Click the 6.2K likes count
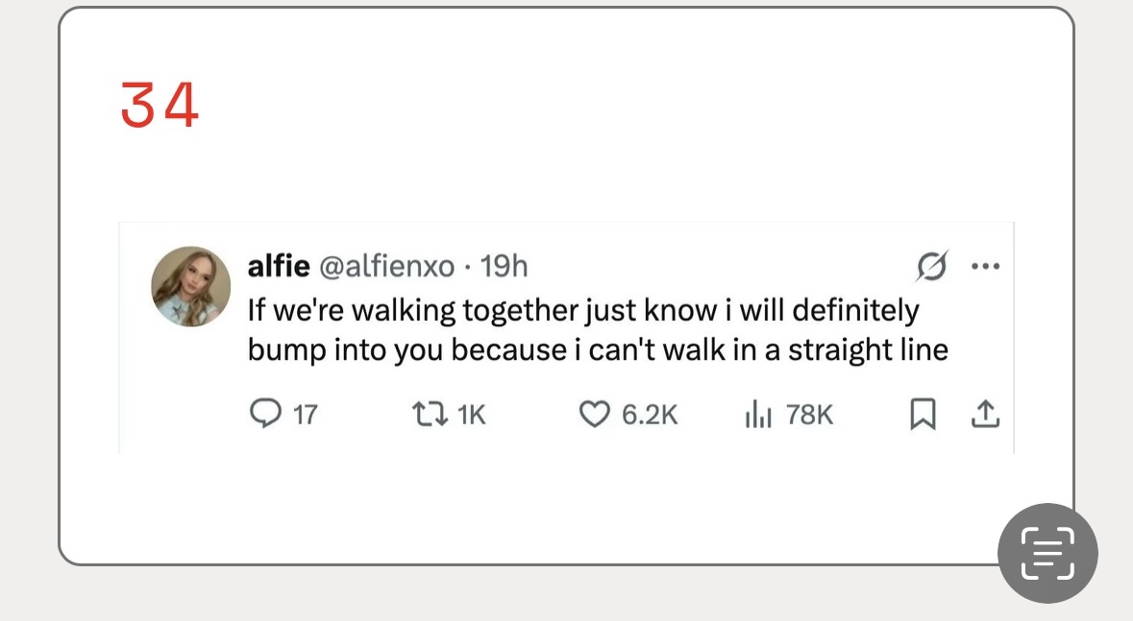Image resolution: width=1133 pixels, height=621 pixels. tap(650, 415)
